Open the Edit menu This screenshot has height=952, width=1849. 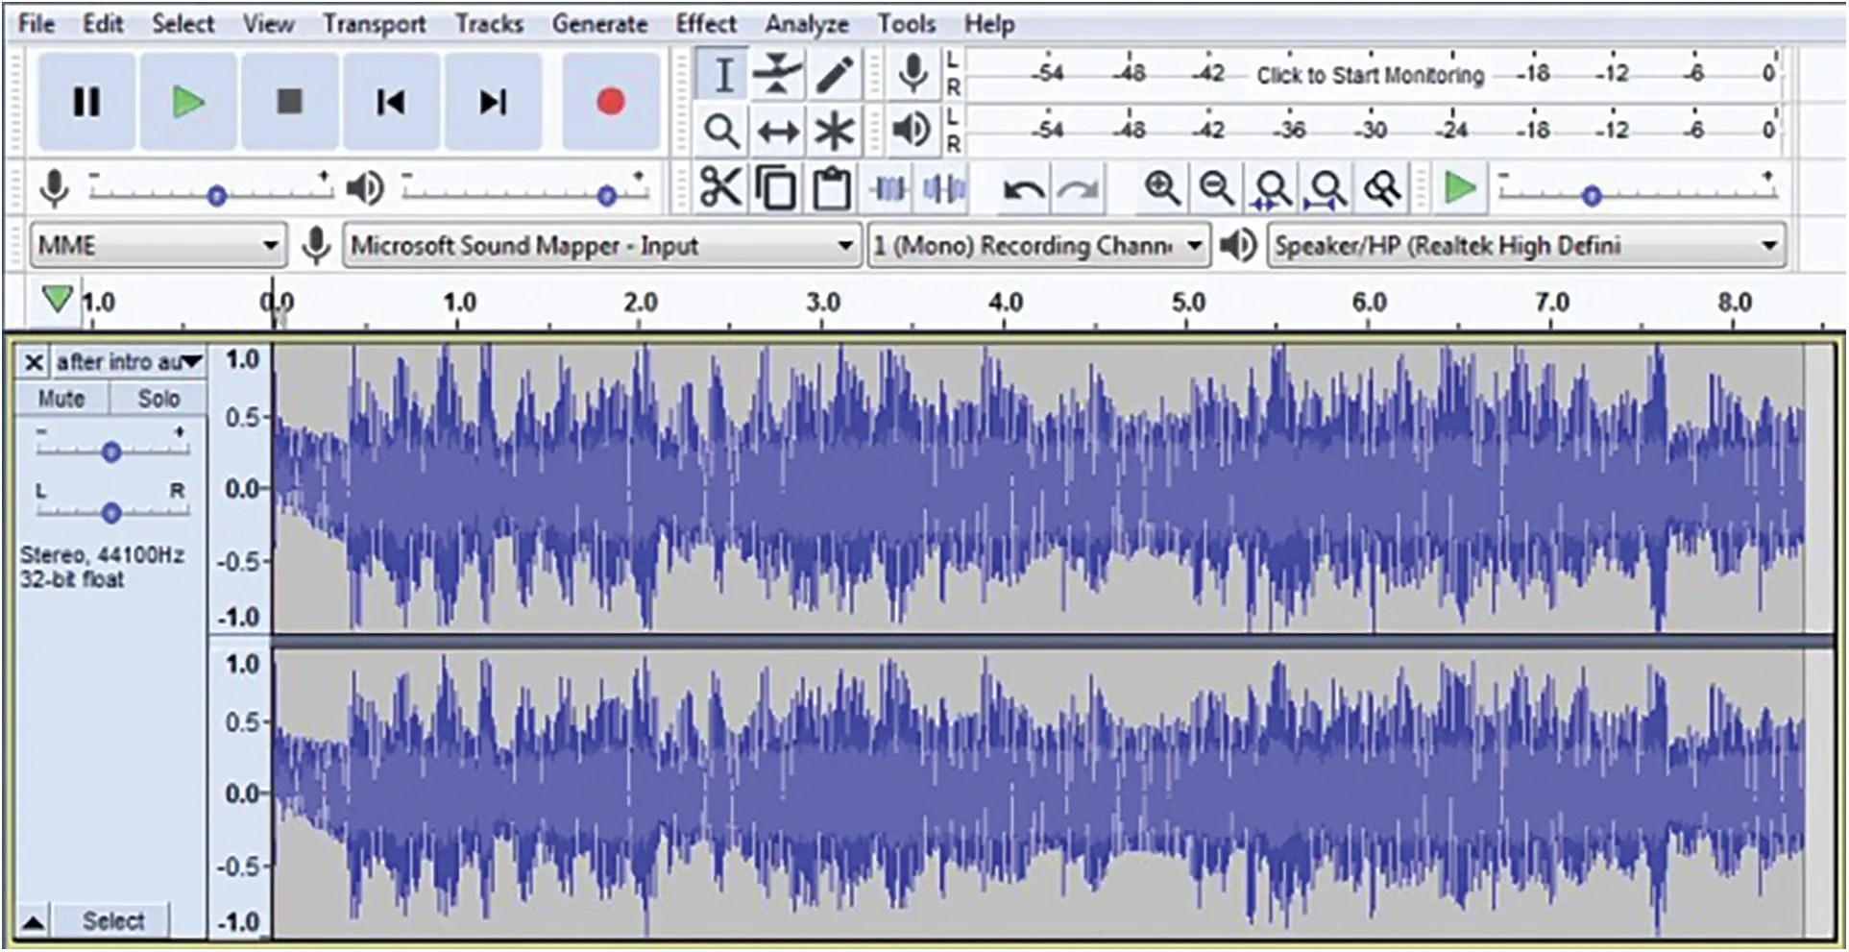(x=103, y=24)
